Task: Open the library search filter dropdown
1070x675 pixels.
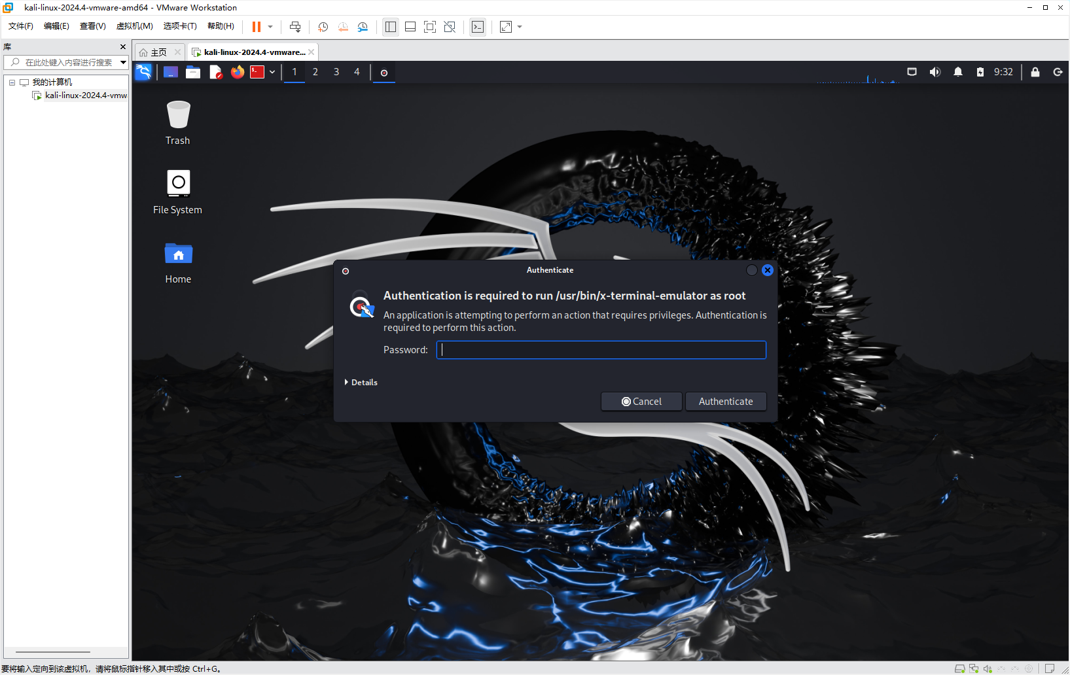Action: [x=123, y=62]
